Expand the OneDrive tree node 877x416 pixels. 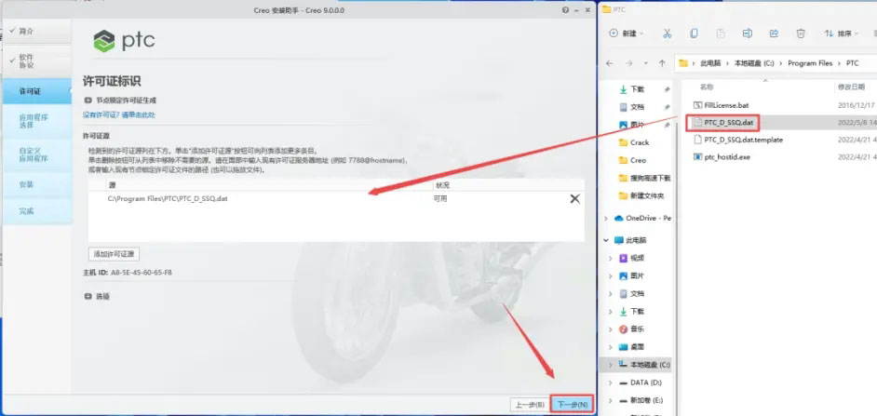pos(606,219)
